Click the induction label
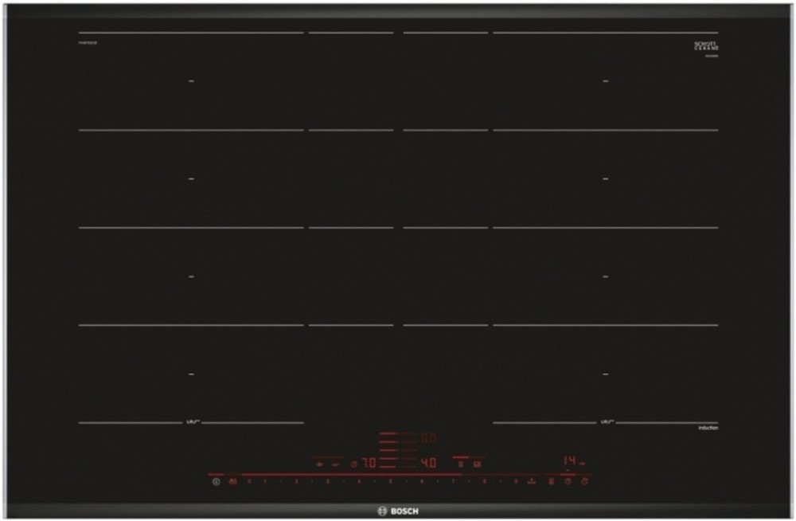796x521 pixels. pos(708,429)
